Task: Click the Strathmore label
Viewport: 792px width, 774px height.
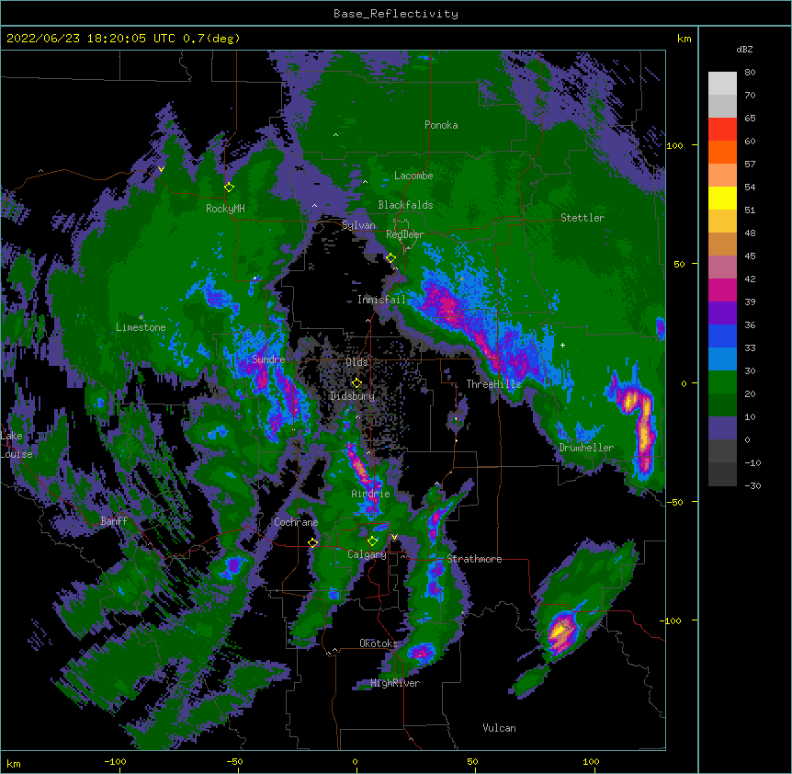Action: tap(474, 559)
